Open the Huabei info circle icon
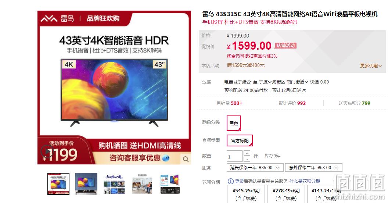Screen dimensions: 388x203 point(230,181)
